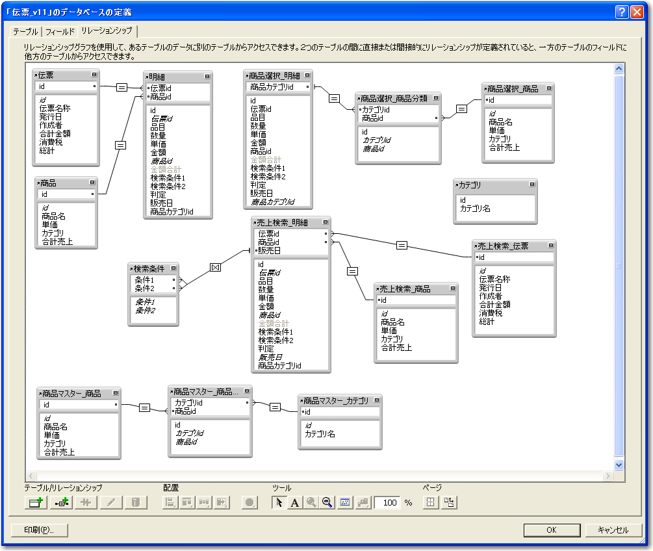Click the create relationship icon

point(60,502)
